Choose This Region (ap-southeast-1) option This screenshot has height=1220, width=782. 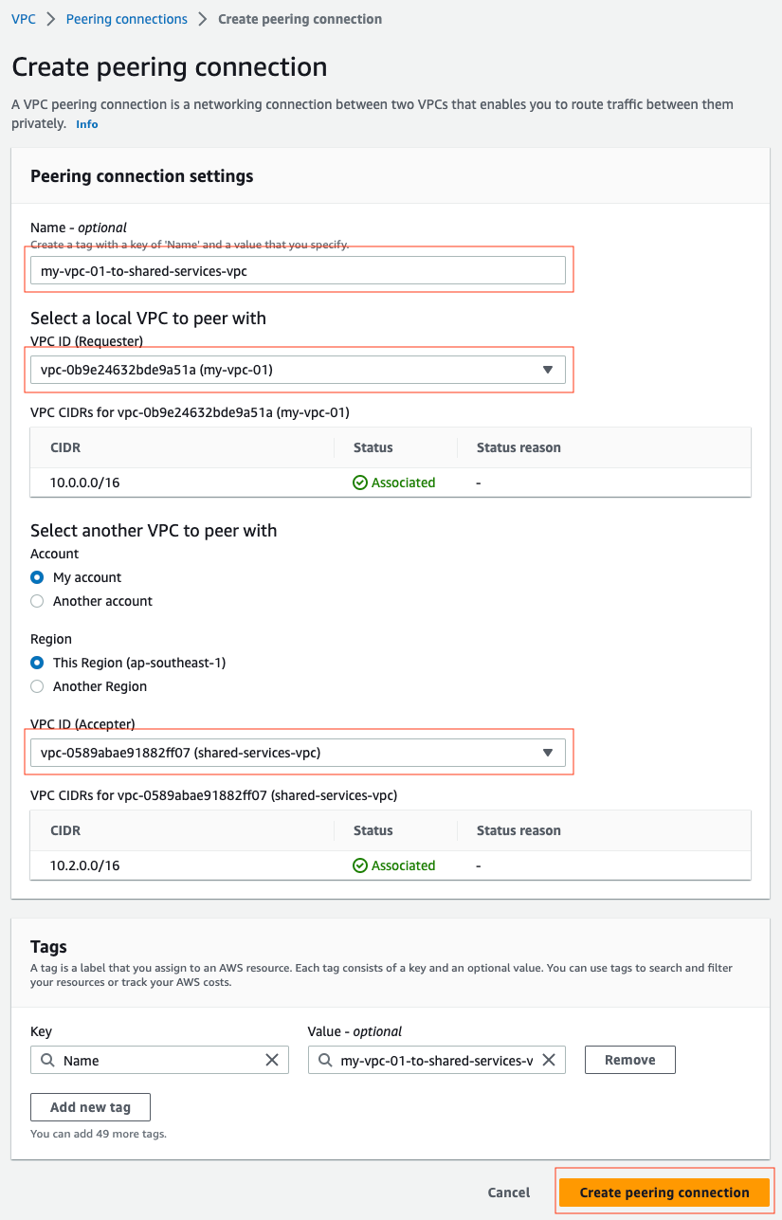click(36, 662)
